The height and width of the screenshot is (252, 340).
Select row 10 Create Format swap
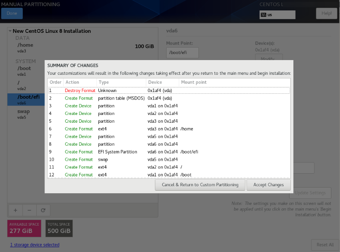pyautogui.click(x=169, y=159)
